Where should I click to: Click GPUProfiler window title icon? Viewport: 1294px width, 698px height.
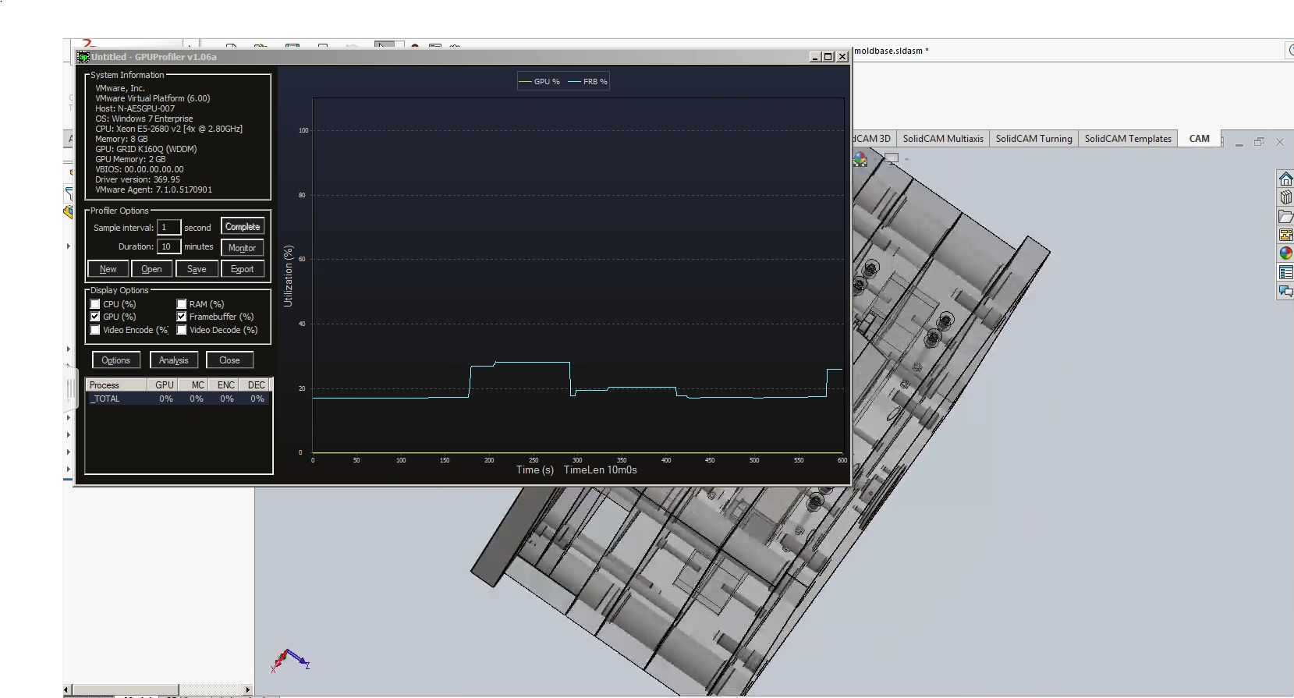[x=83, y=57]
